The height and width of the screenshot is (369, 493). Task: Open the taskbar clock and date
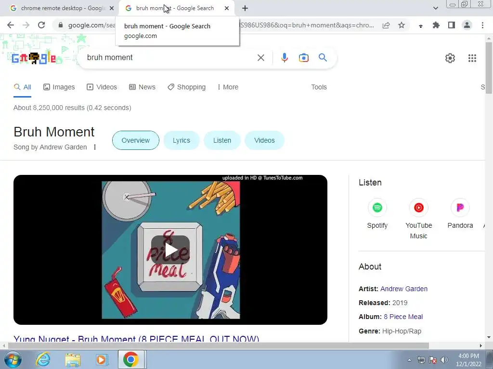tap(468, 360)
